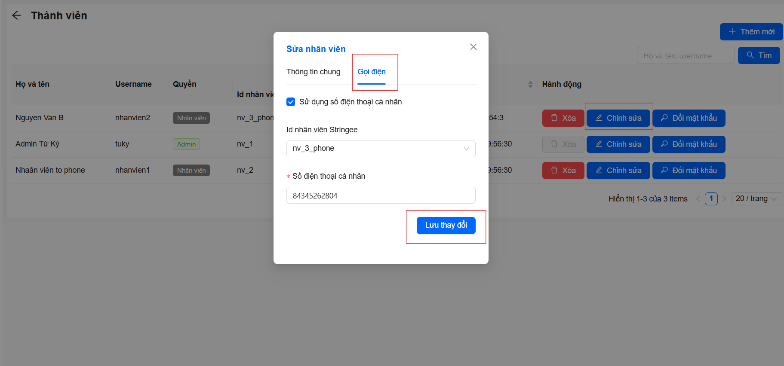
Task: Expand the 20 / trang page size selector
Action: (x=756, y=198)
